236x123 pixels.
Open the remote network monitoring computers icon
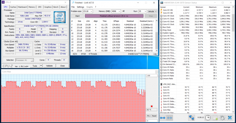[191, 118]
